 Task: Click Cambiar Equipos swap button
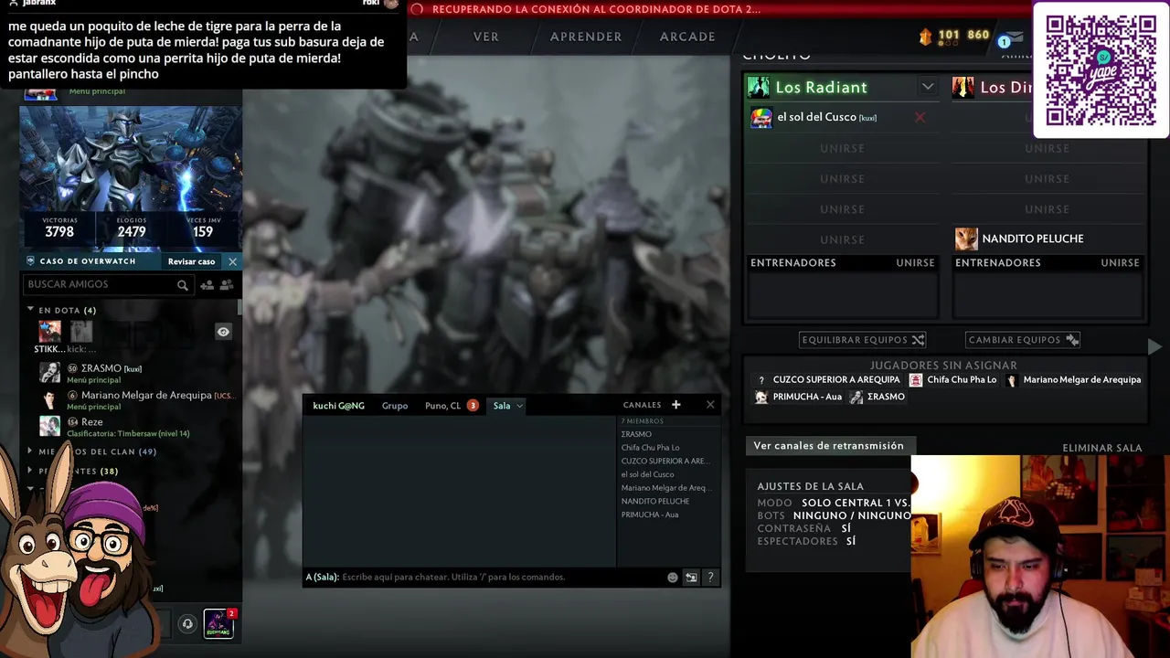coord(1023,340)
